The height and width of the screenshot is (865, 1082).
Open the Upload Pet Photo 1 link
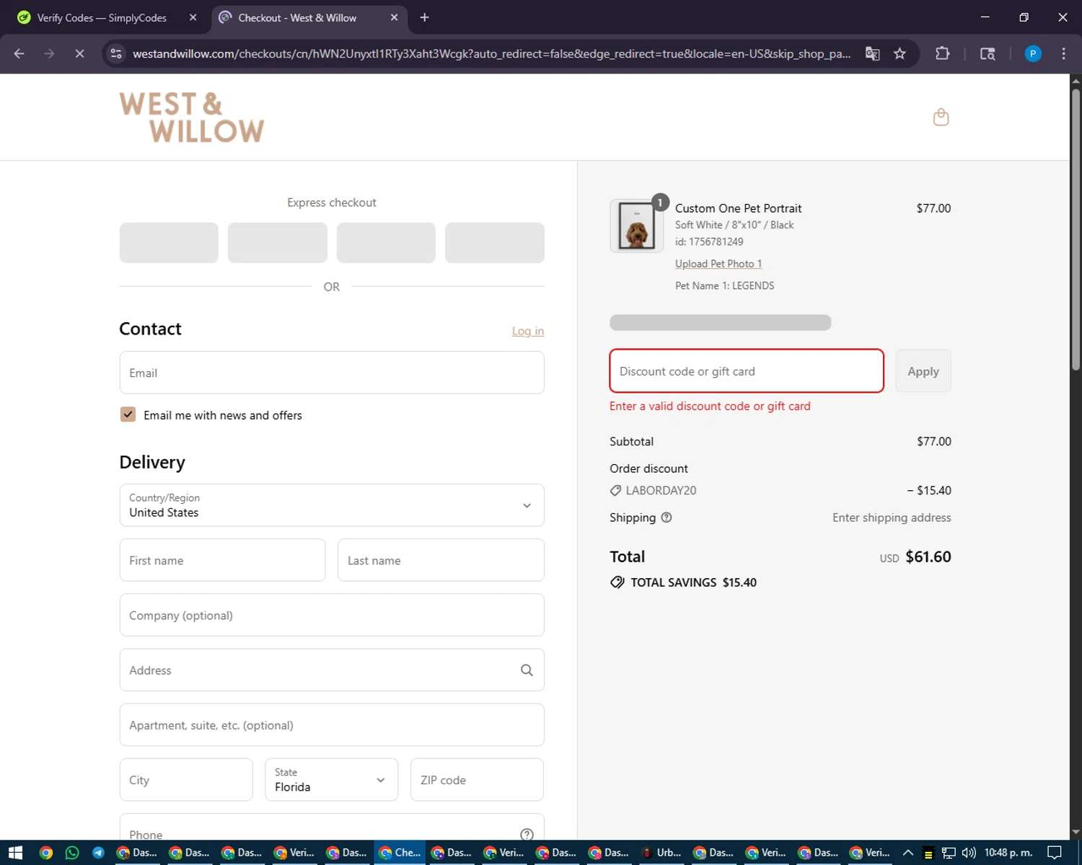[x=718, y=264]
